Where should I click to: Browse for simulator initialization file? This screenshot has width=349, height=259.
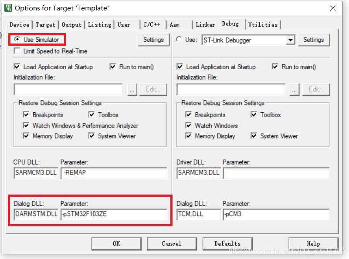(132, 89)
